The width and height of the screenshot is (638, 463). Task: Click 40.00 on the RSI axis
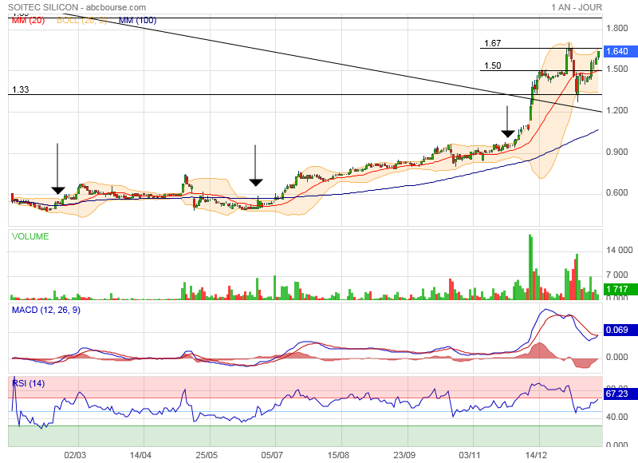point(616,417)
